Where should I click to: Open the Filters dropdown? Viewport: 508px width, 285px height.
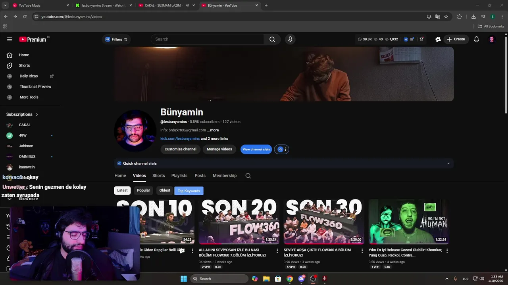point(116,39)
